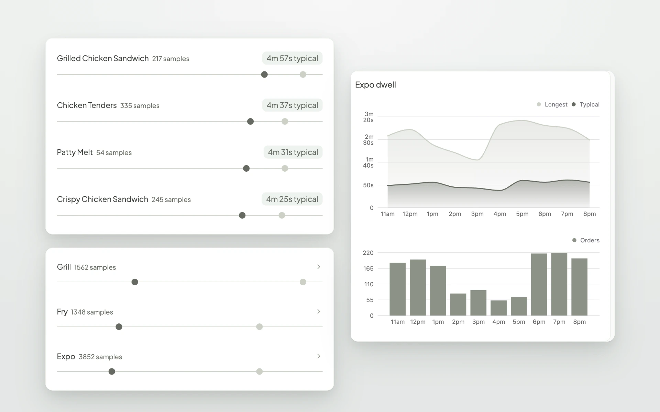Select the 8pm orders bar
The width and height of the screenshot is (660, 412).
click(579, 287)
